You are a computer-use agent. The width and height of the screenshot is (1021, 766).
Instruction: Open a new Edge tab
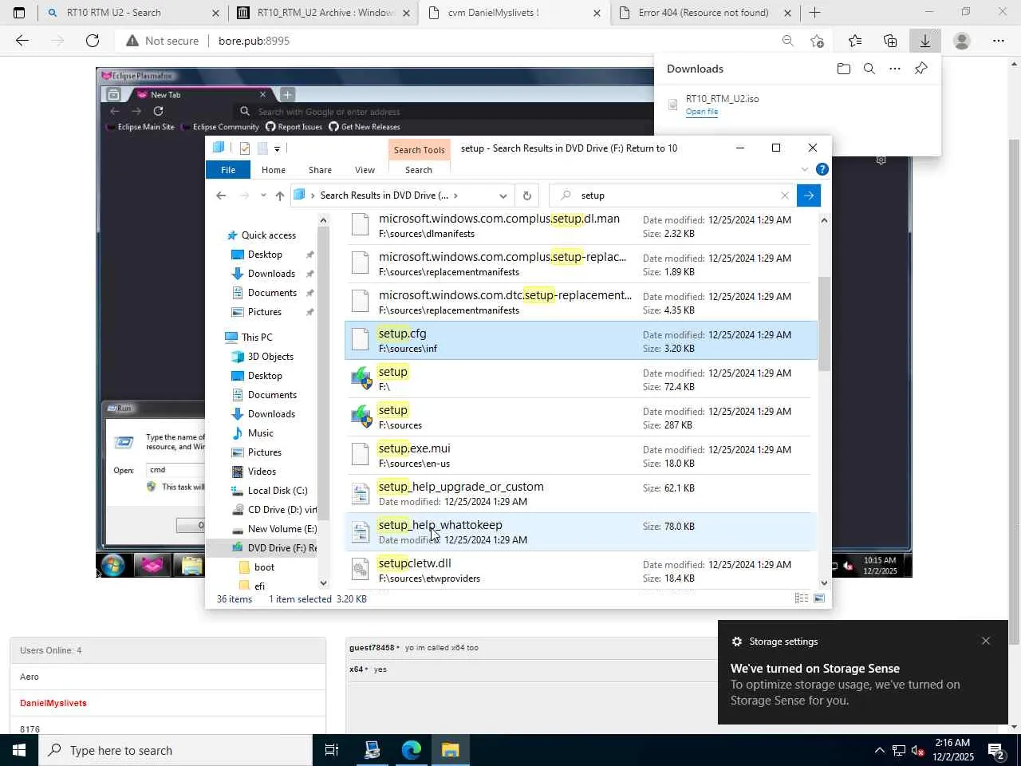point(814,13)
